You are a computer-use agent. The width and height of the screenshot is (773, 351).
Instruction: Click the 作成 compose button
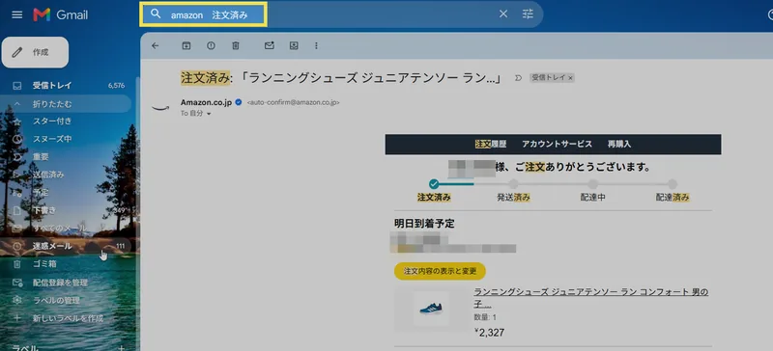[x=35, y=52]
